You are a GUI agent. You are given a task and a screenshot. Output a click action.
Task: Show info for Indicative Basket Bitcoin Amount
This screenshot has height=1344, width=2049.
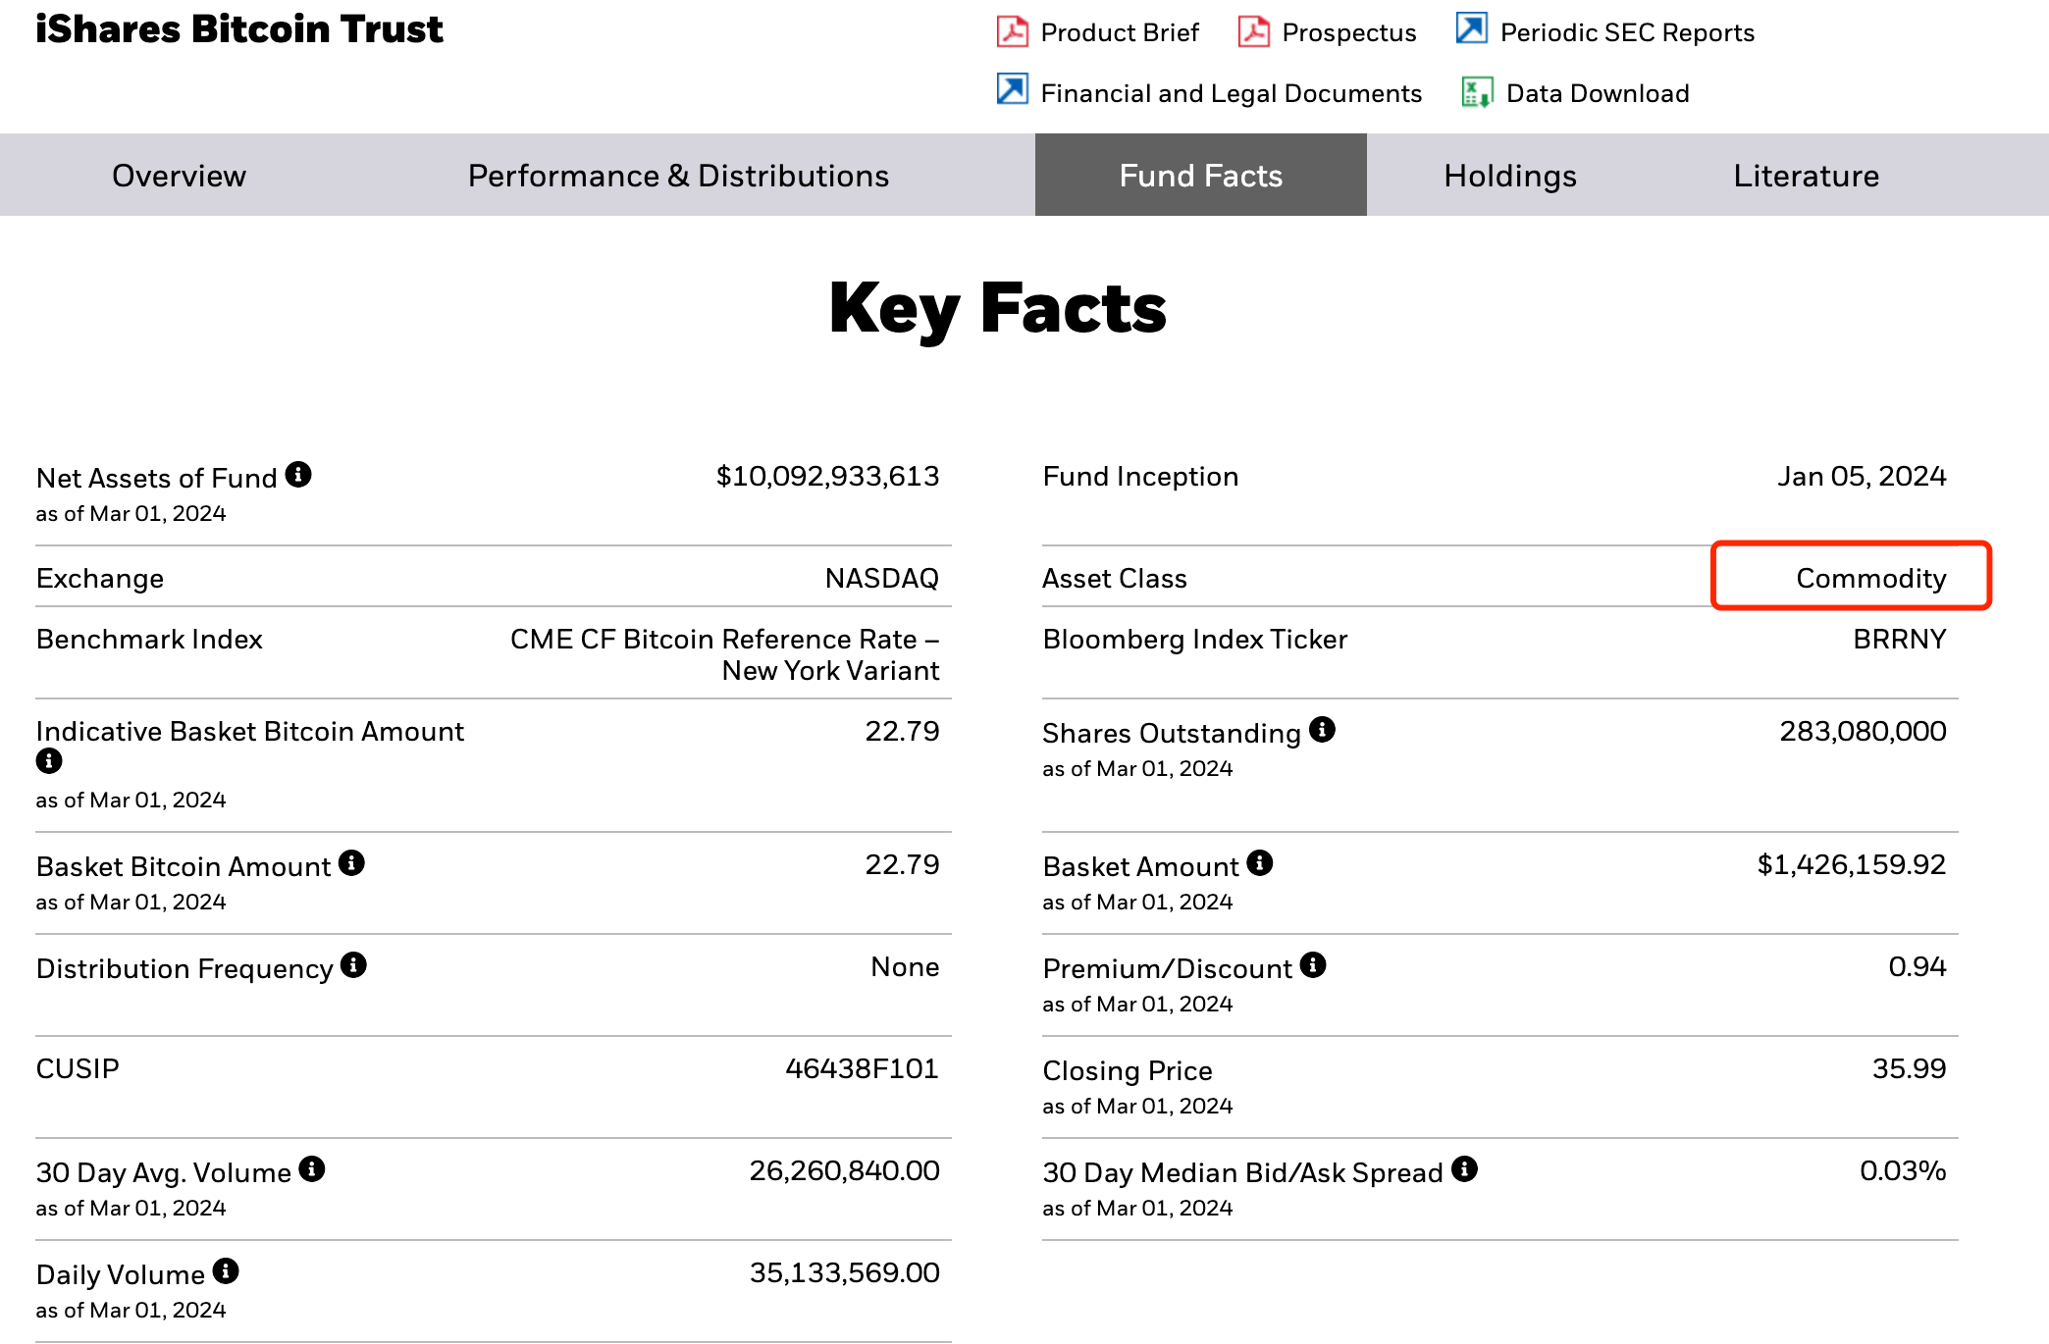pos(49,761)
